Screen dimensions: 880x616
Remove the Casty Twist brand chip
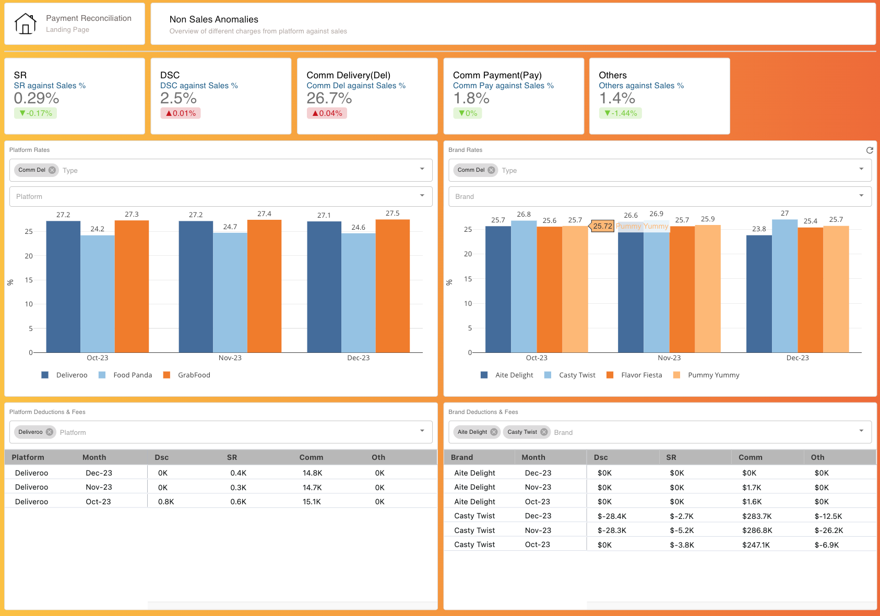pyautogui.click(x=544, y=432)
